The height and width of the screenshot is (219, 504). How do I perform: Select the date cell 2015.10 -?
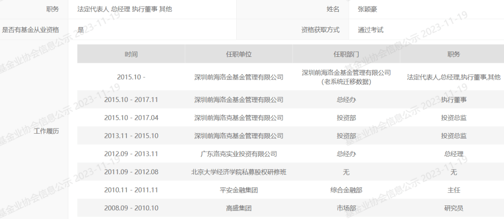131,77
